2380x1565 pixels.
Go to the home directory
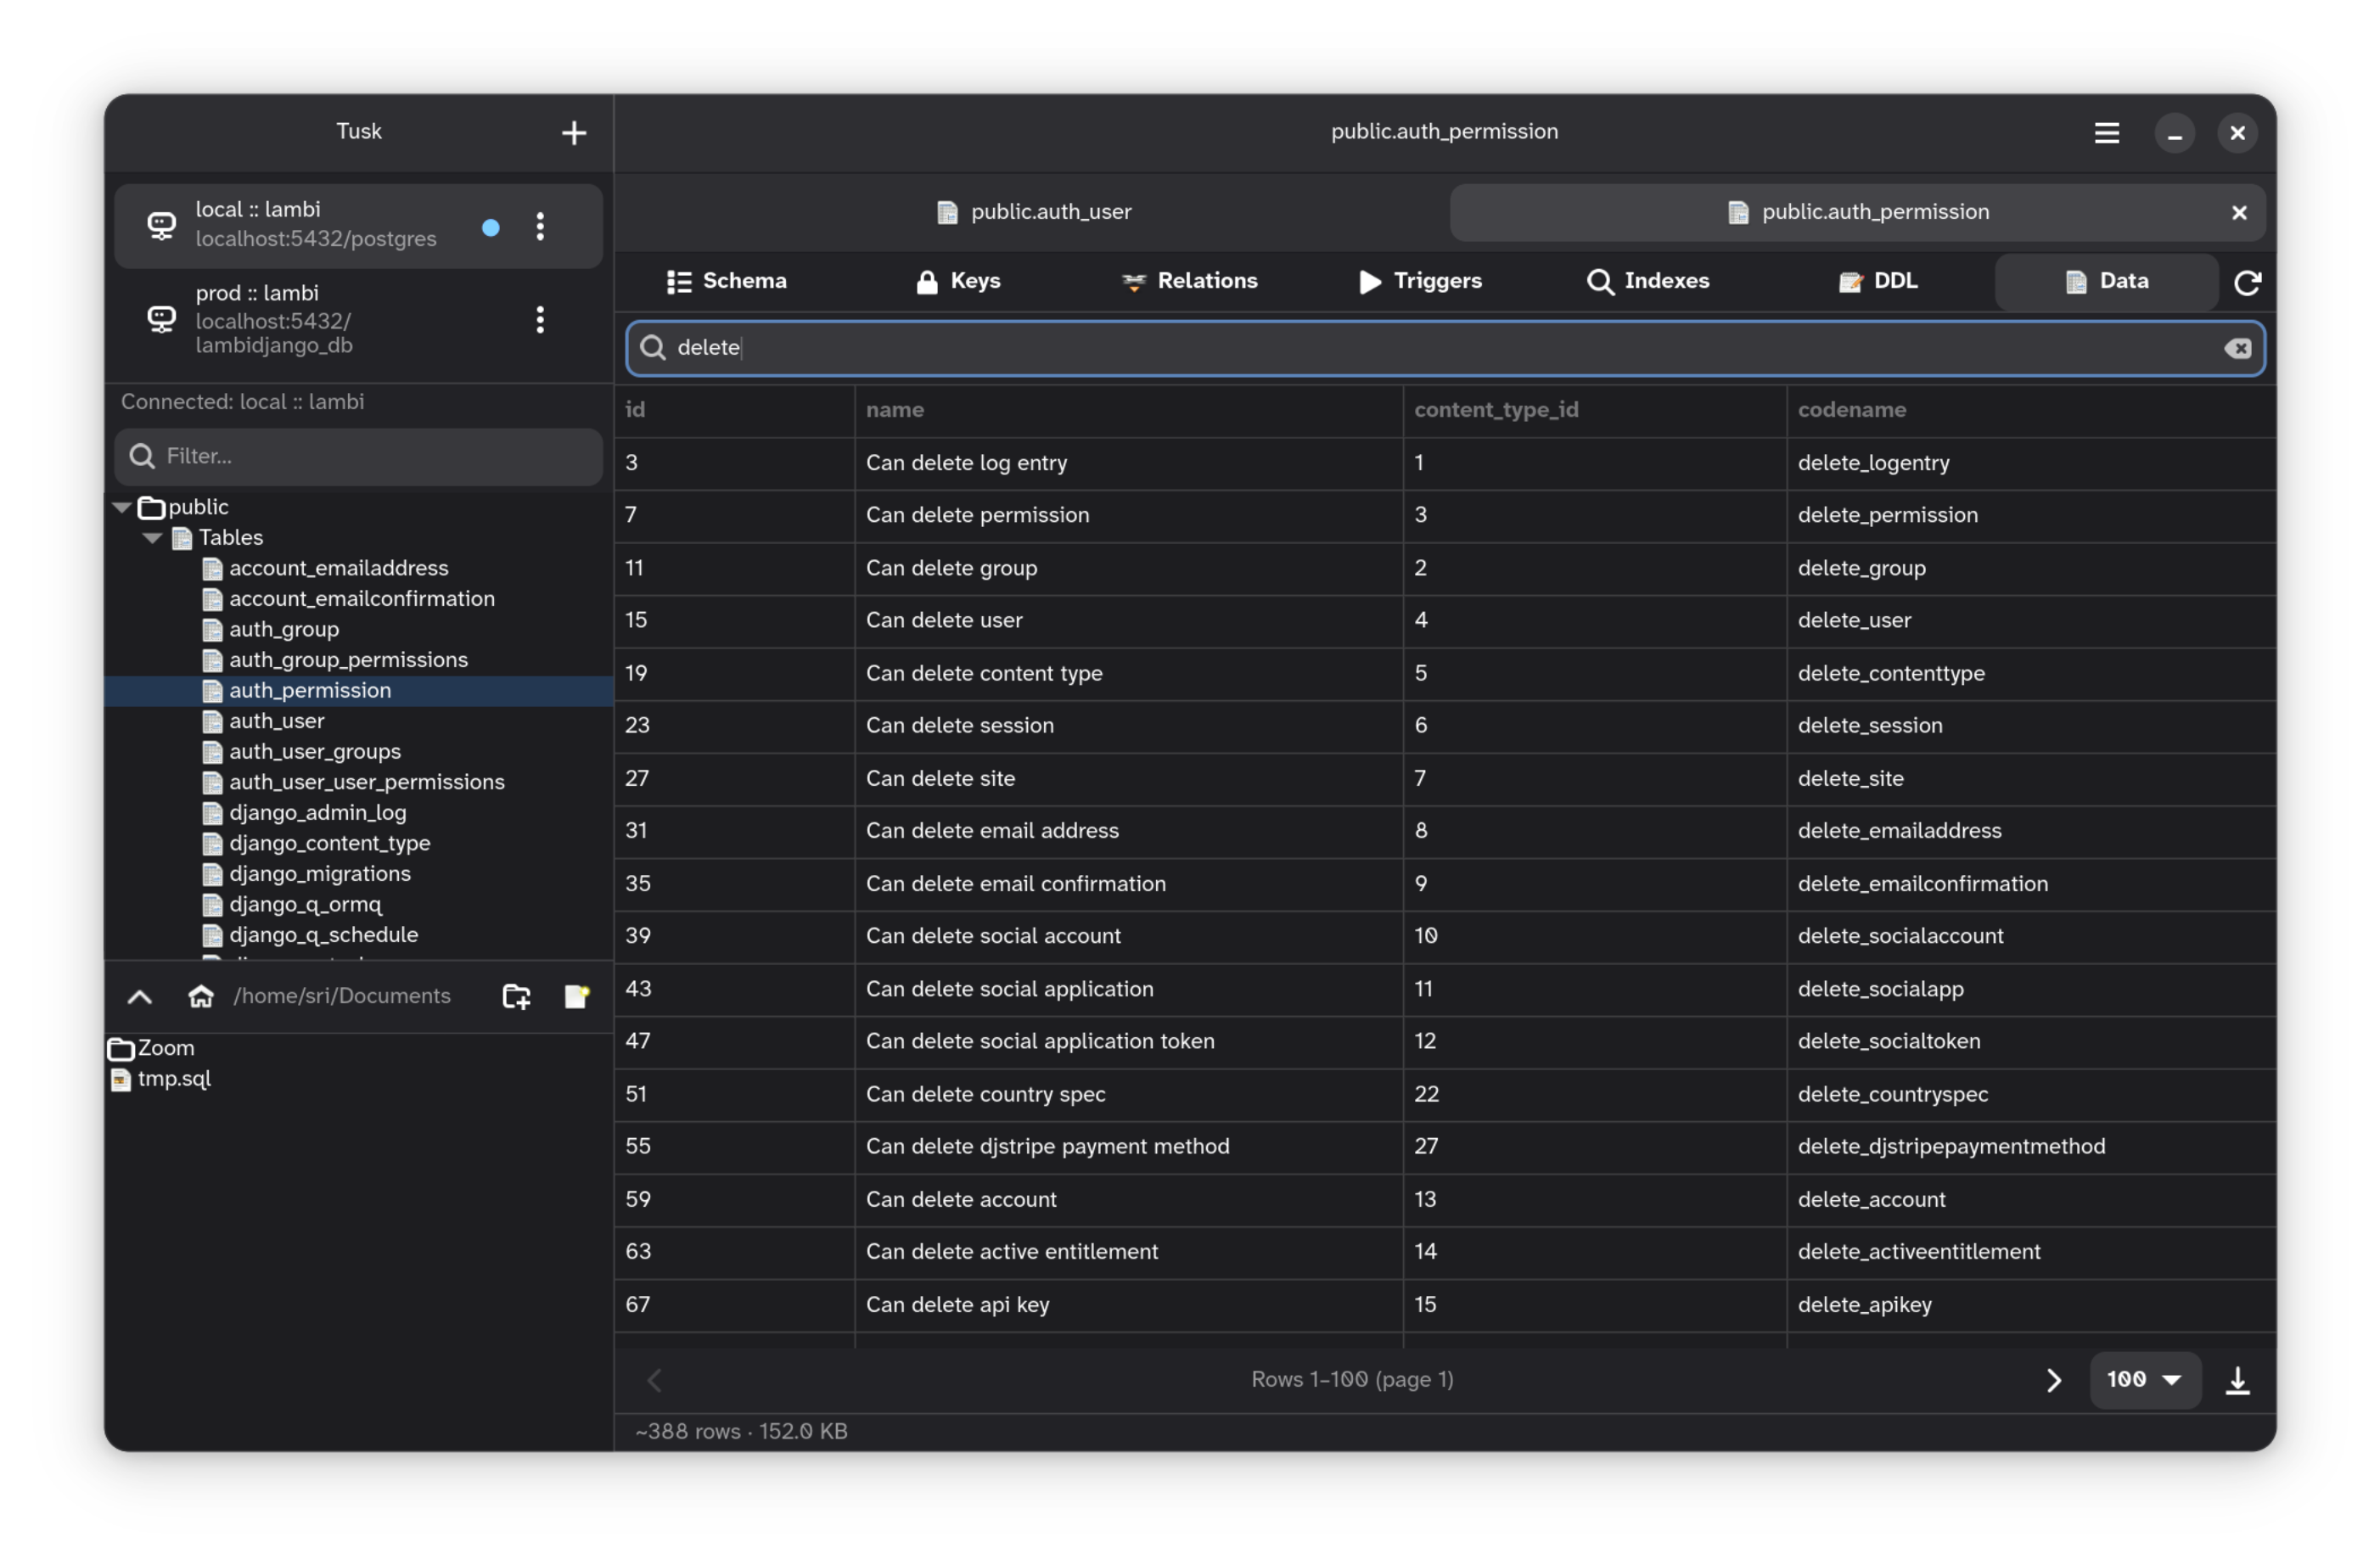point(201,996)
